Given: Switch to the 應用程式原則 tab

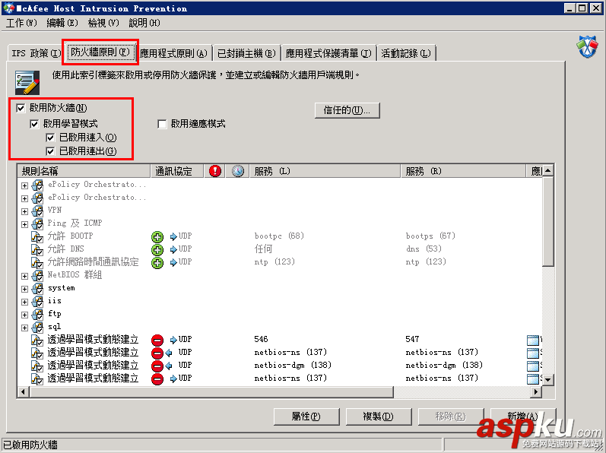Looking at the screenshot, I should (x=173, y=53).
